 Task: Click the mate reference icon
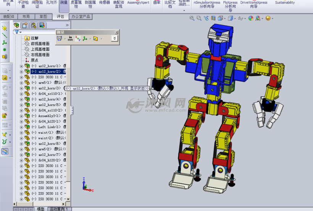pos(5,57)
